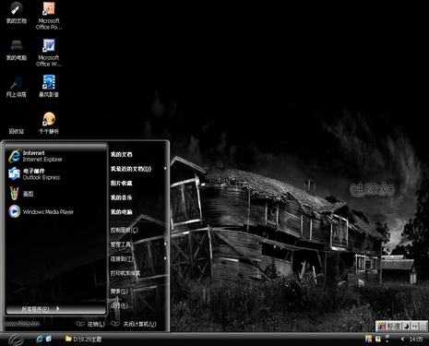Open 图片收藏 in Start menu
This screenshot has height=346, width=429.
(122, 183)
